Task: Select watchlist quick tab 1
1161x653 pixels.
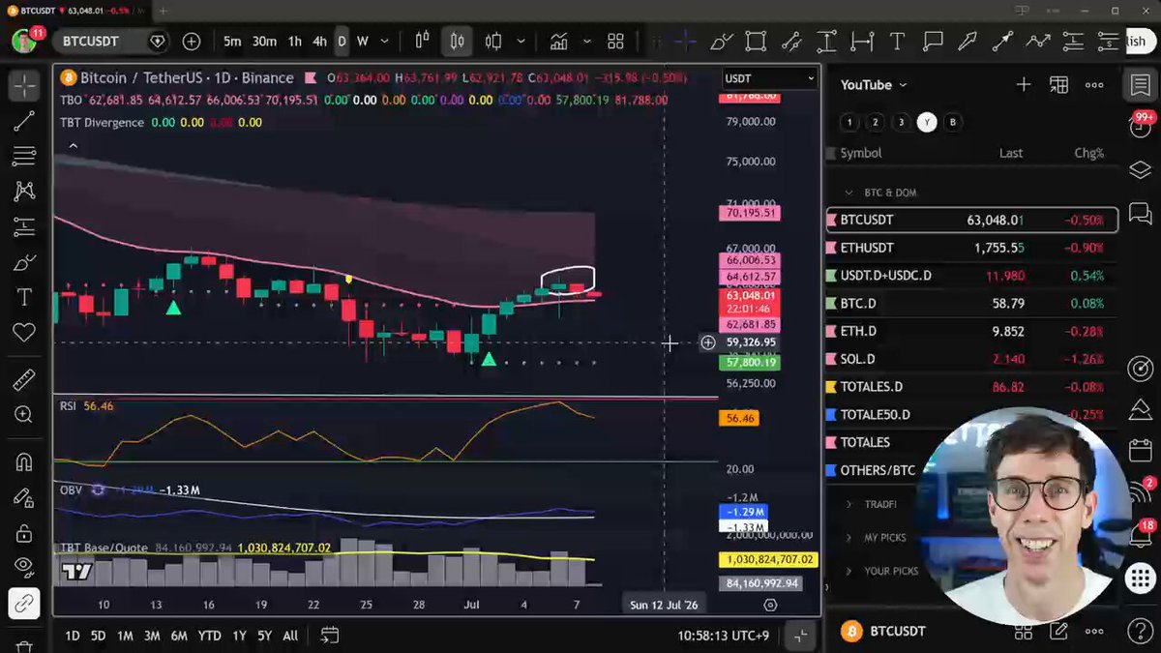Action: click(x=848, y=122)
